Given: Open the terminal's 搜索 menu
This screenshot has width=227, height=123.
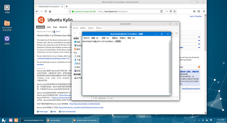Looking at the screenshot, I should coord(115,38).
